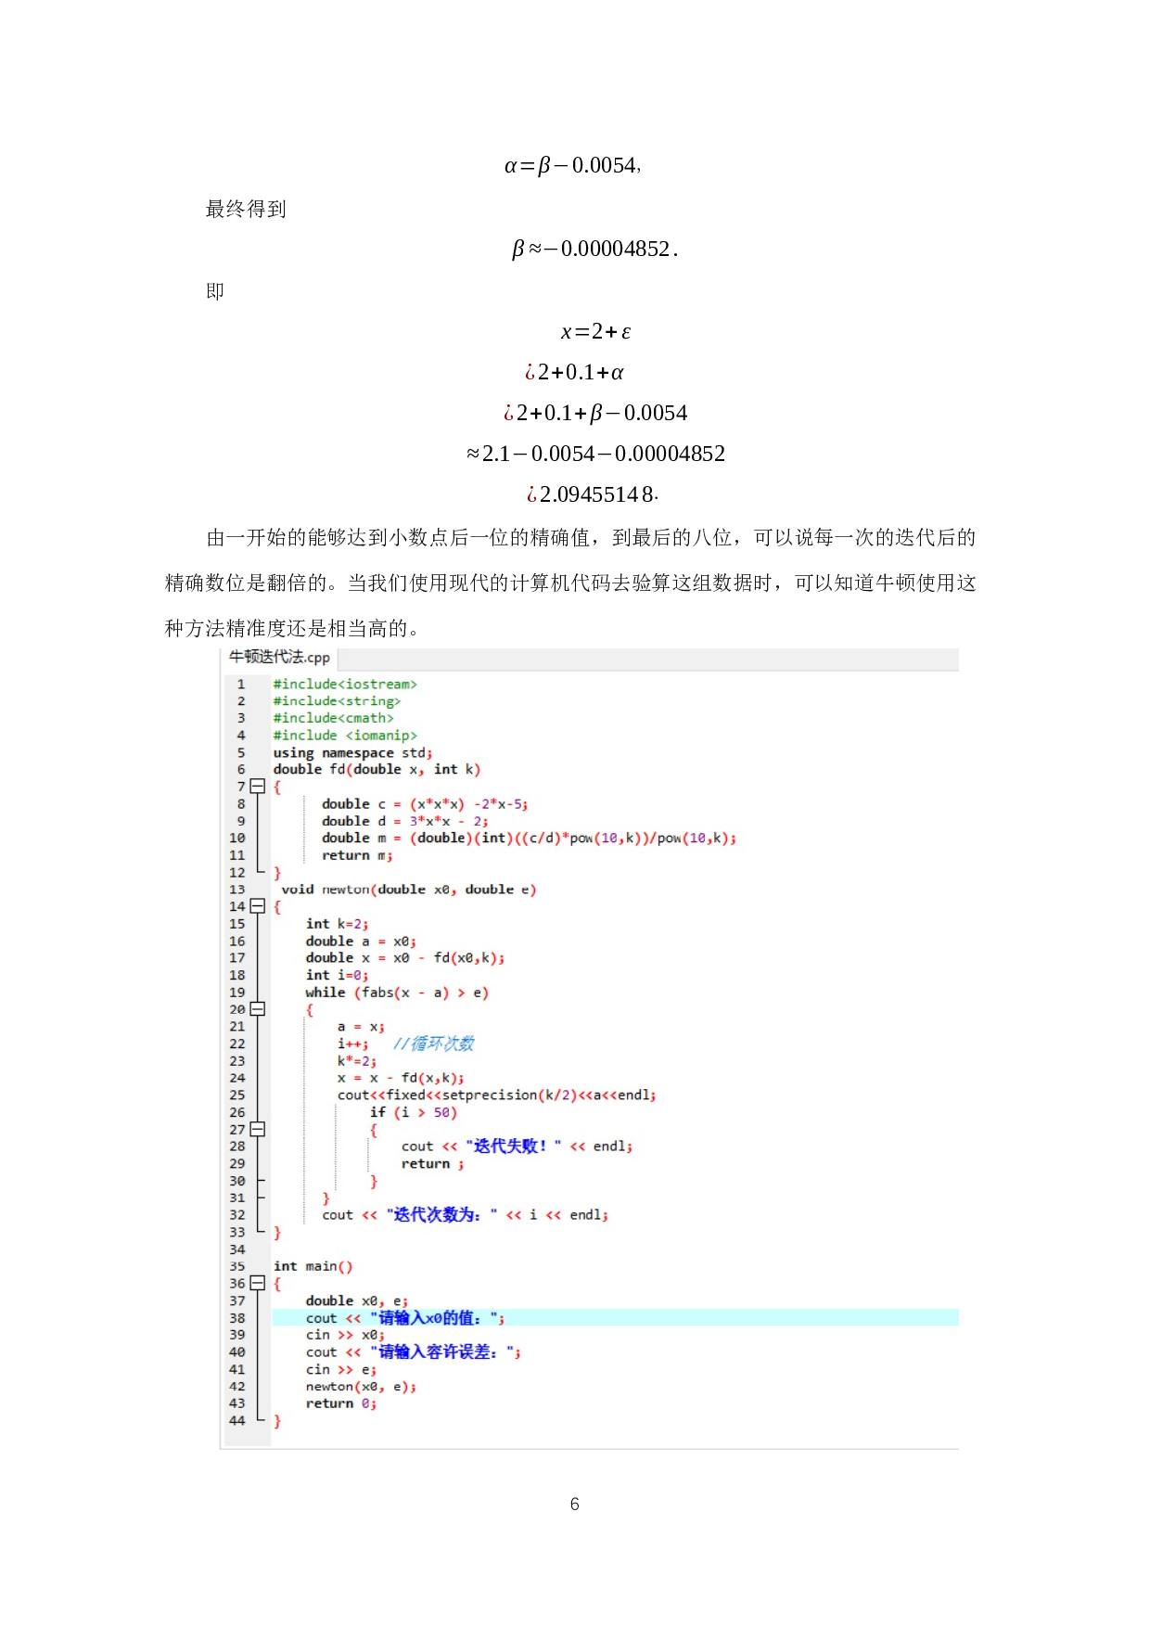The image size is (1150, 1627).
Task: Collapse the newton function fold at line 14
Action: [258, 906]
